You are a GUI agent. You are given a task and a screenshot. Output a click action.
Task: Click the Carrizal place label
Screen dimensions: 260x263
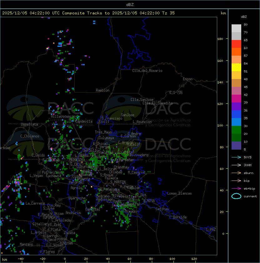click(x=92, y=209)
